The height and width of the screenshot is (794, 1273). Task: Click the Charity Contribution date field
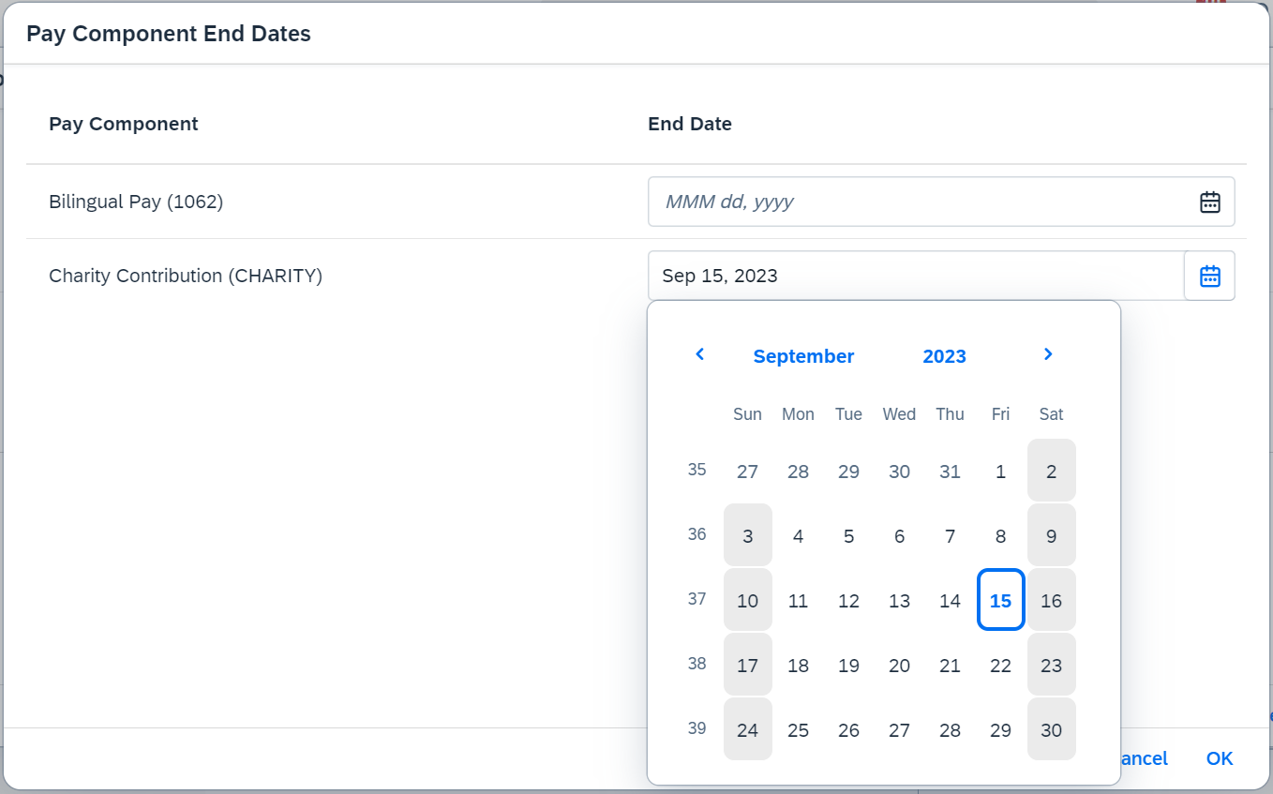(916, 276)
